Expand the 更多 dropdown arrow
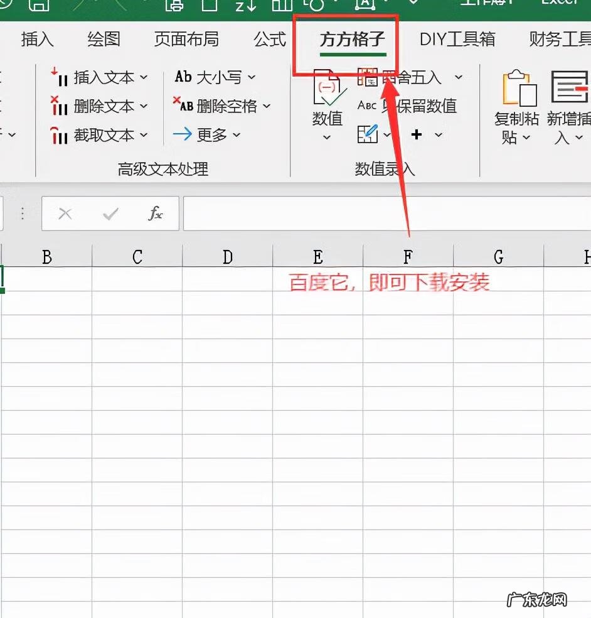This screenshot has height=618, width=591. point(237,135)
